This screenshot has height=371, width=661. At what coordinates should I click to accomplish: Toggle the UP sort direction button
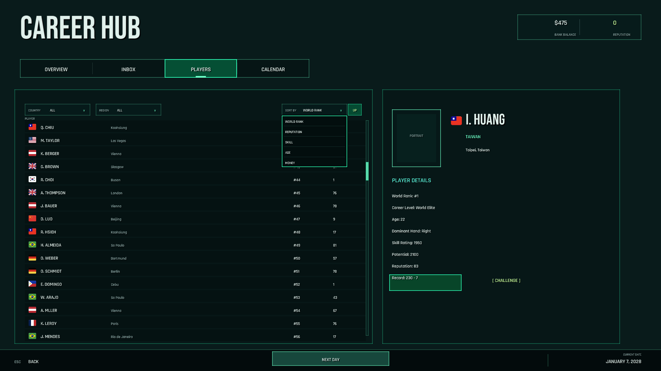click(355, 110)
